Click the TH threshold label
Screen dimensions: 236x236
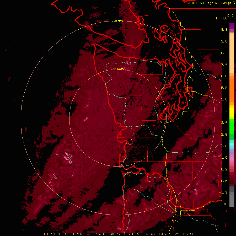225,204
